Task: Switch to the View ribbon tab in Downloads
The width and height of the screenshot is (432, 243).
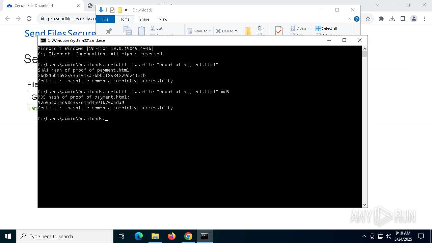Action: [x=163, y=19]
